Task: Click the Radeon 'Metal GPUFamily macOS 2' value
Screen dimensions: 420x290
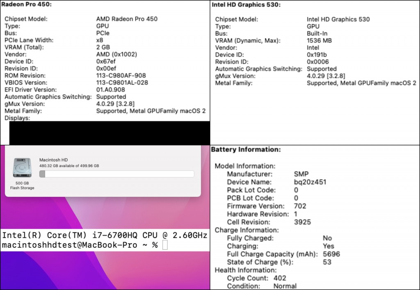Action: [x=151, y=111]
